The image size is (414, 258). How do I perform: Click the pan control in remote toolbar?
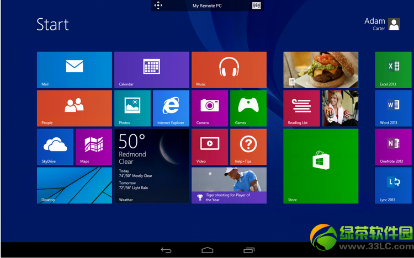coord(158,6)
